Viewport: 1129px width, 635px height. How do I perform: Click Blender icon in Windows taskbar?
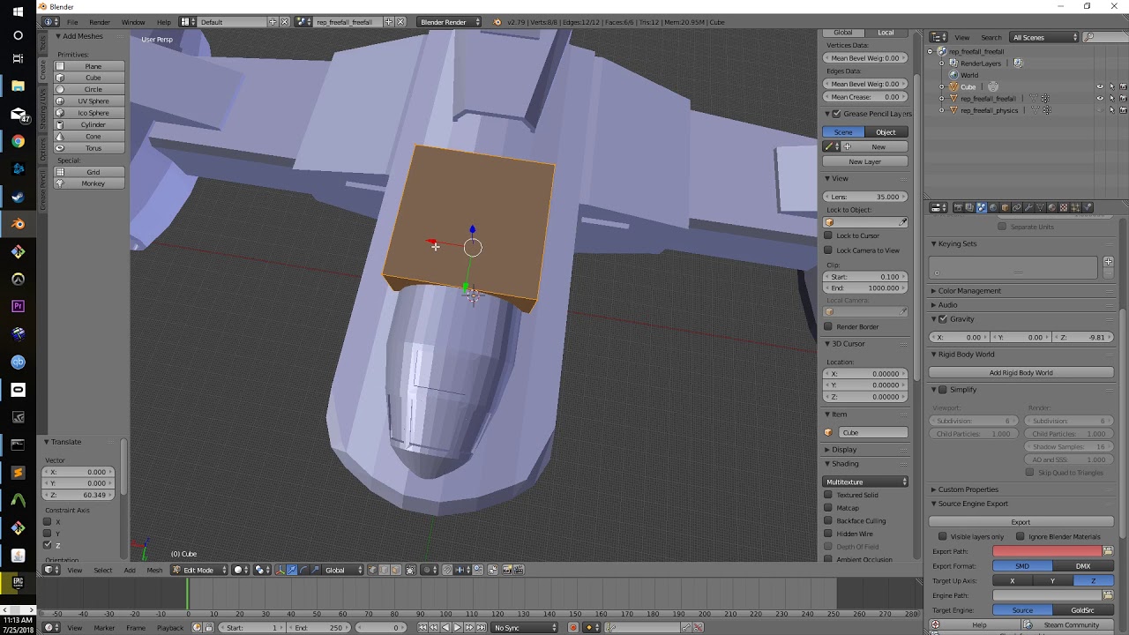point(18,224)
